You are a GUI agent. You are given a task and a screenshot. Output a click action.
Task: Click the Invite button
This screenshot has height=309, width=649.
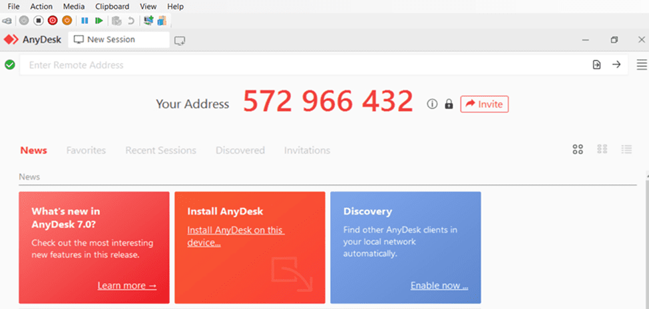tap(485, 104)
